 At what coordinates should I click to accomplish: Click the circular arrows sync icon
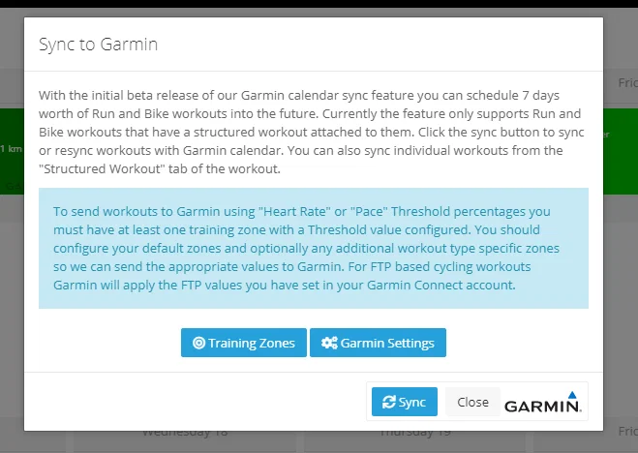click(x=388, y=402)
